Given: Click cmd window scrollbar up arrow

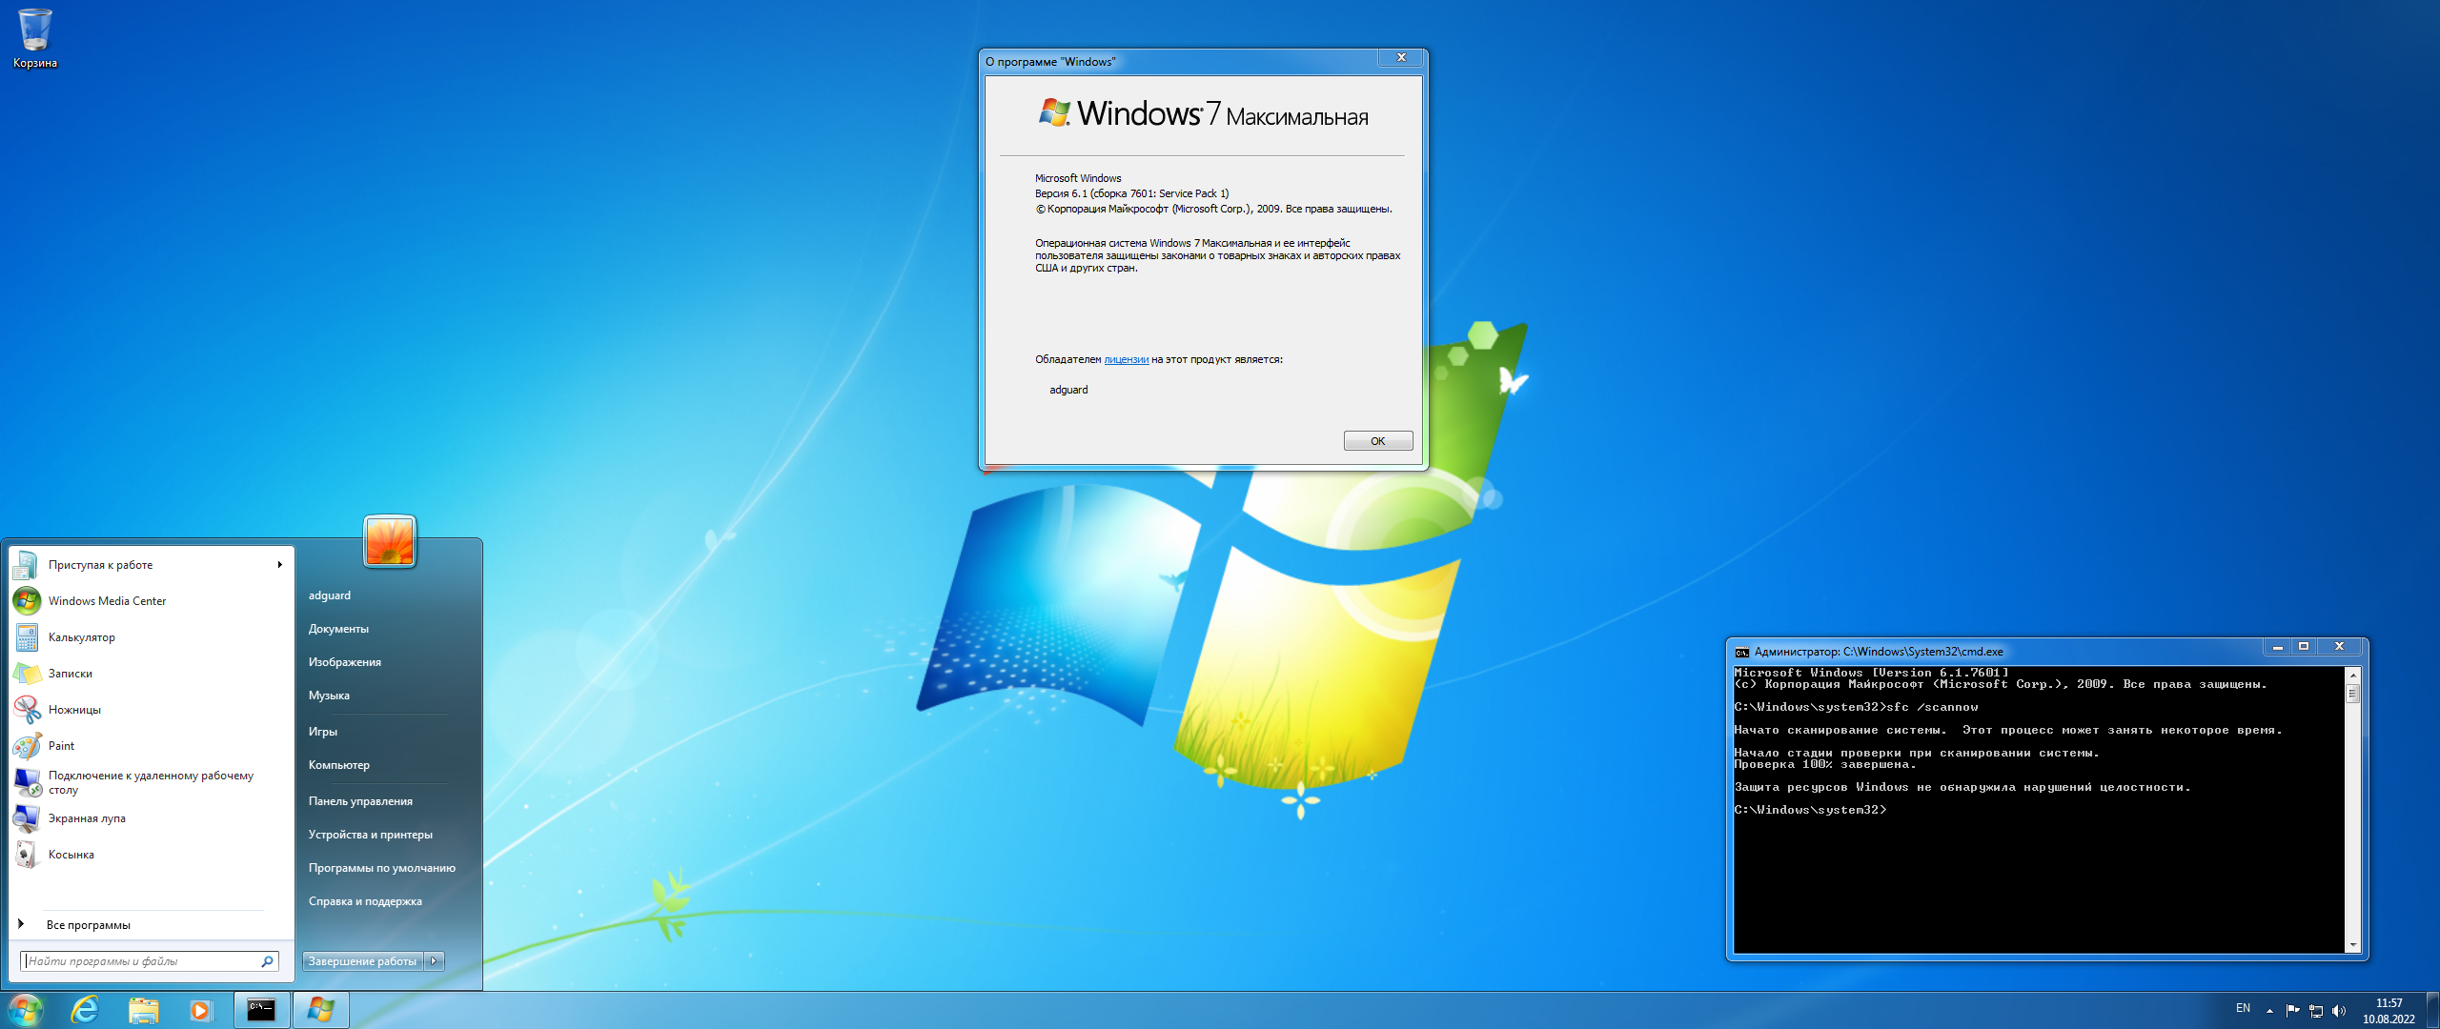Looking at the screenshot, I should pyautogui.click(x=2352, y=675).
